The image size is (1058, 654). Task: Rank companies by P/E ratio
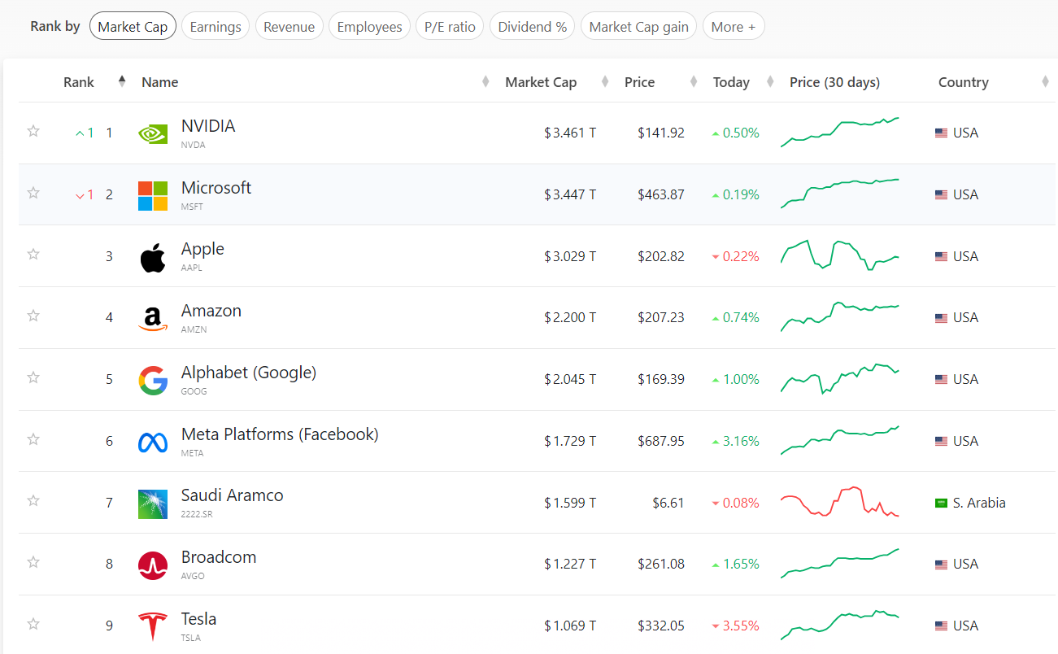tap(450, 27)
